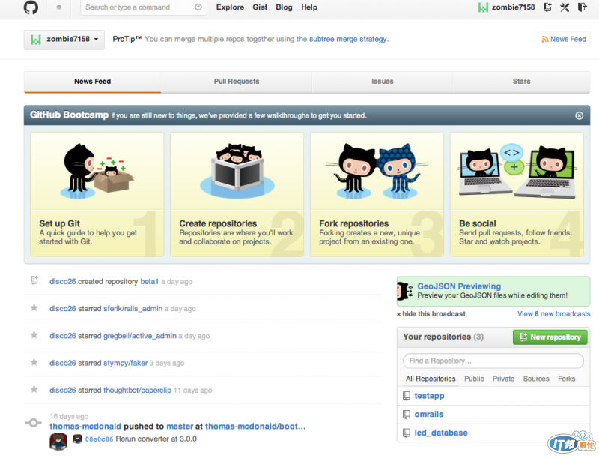Click the Octocat icon in GeoJSON broadcast

click(405, 292)
